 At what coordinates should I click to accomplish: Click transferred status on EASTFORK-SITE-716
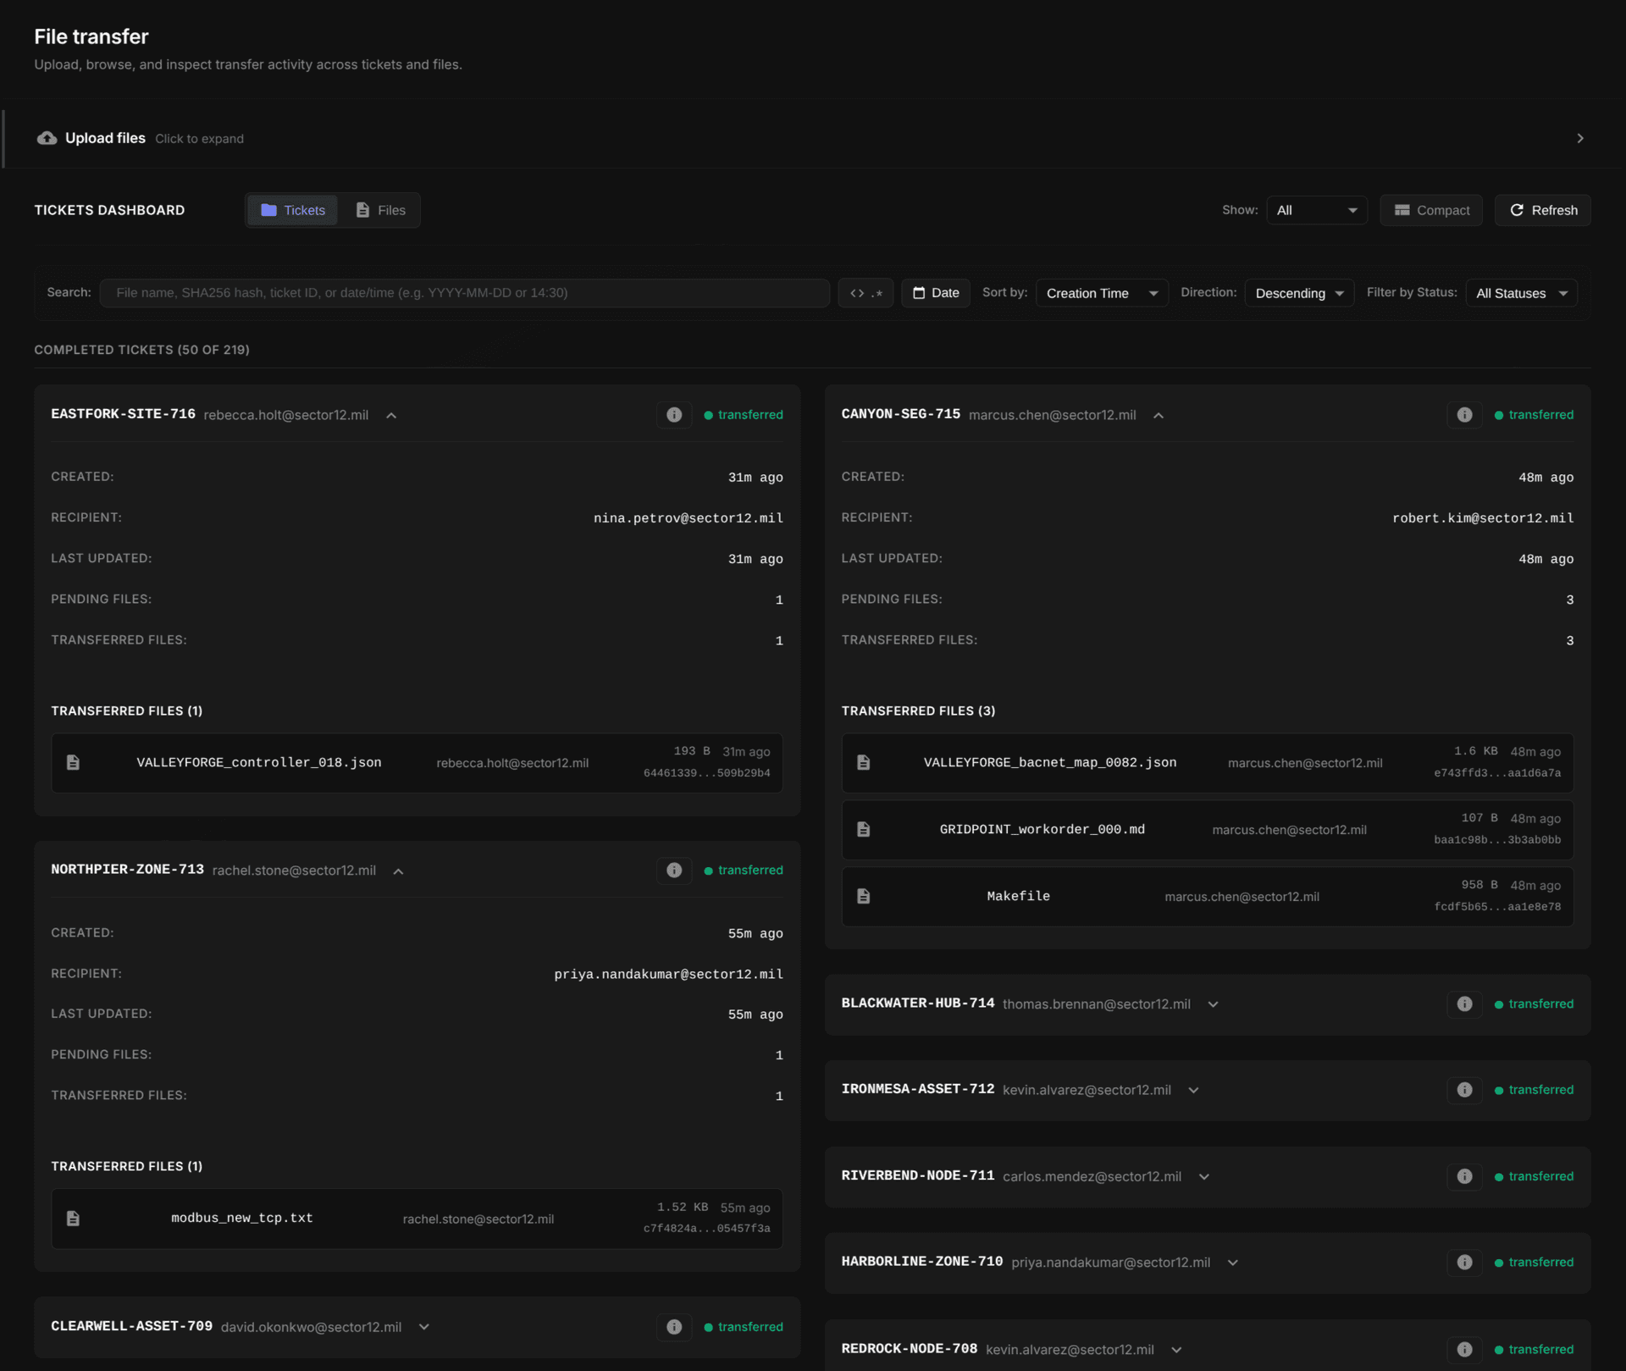744,415
